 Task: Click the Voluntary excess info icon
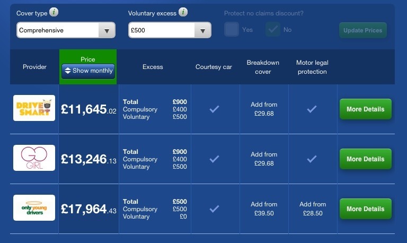pyautogui.click(x=183, y=12)
